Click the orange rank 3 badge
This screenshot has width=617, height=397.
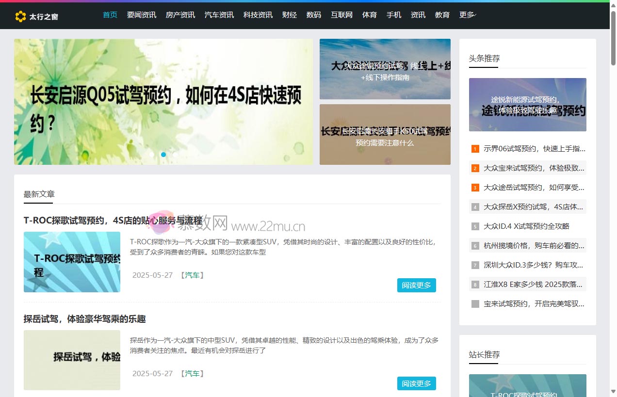pyautogui.click(x=475, y=188)
